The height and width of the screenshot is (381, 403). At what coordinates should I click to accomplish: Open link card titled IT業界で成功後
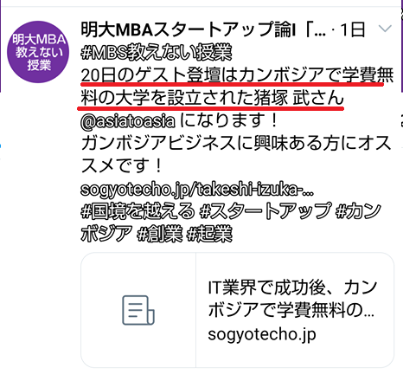click(237, 310)
